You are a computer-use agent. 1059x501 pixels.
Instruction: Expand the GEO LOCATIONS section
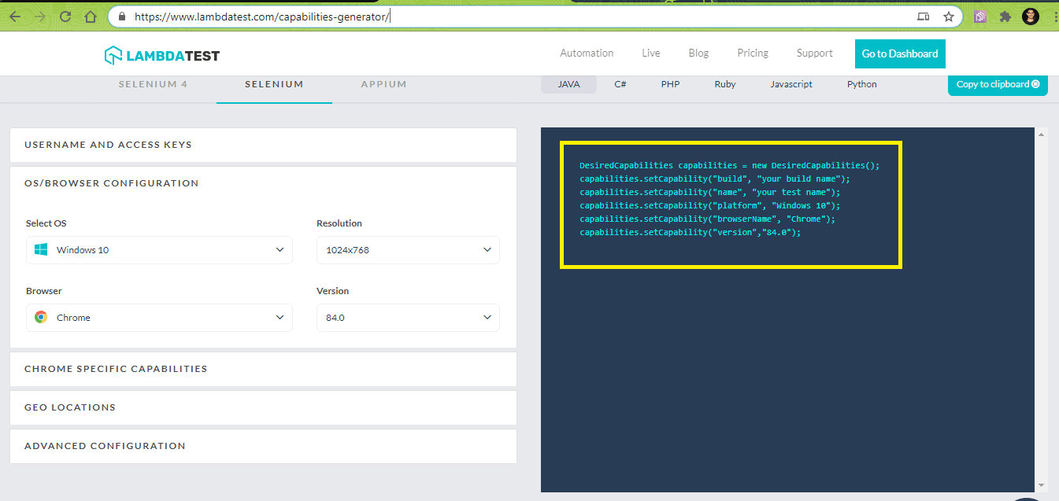click(69, 407)
